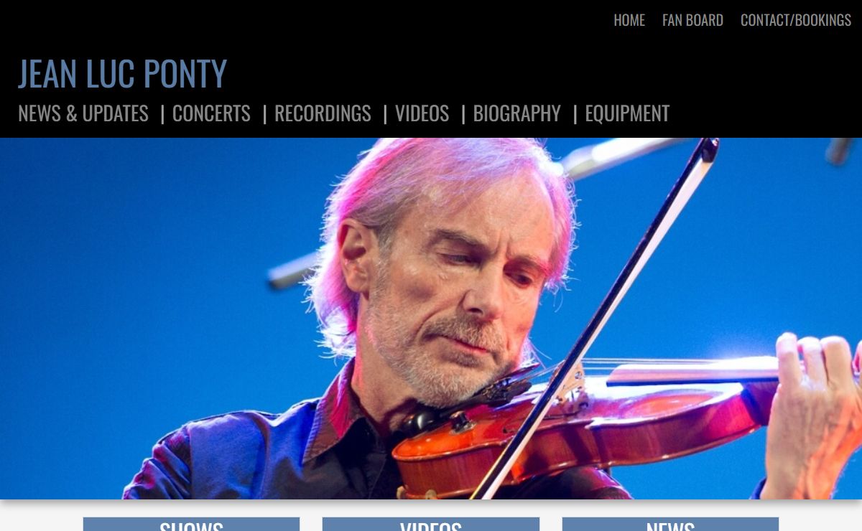Go to the HOME page link
The width and height of the screenshot is (862, 531).
(x=629, y=20)
